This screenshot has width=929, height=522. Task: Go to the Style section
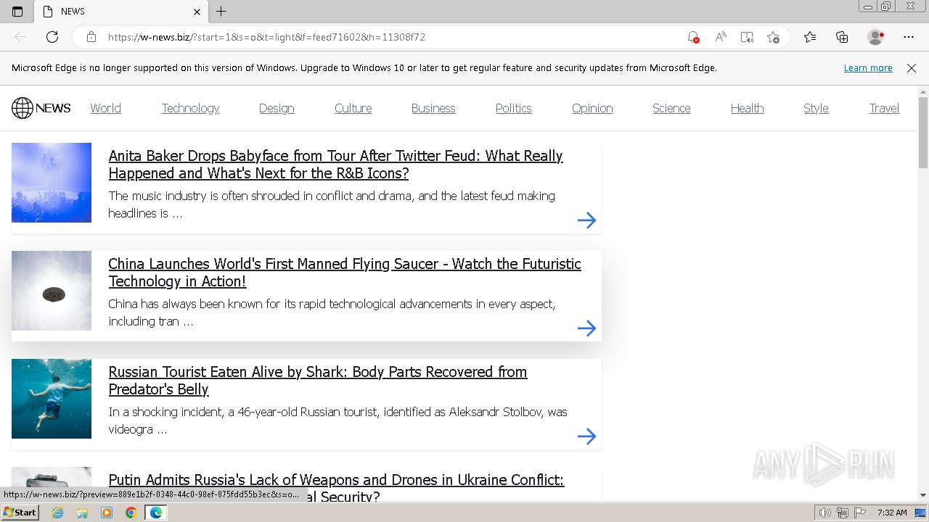point(816,108)
